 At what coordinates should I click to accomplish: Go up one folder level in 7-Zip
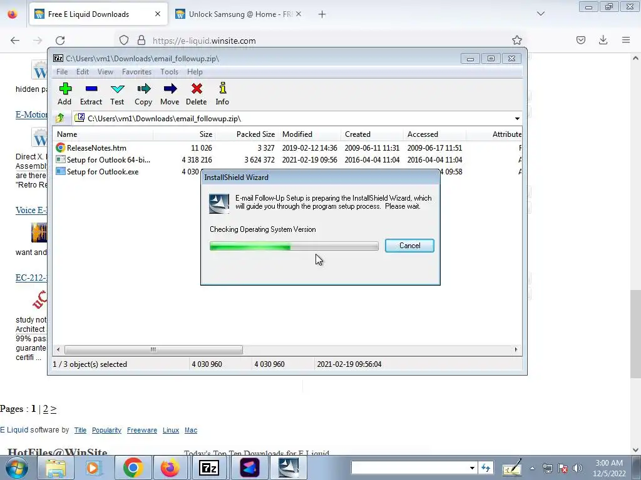tap(60, 118)
